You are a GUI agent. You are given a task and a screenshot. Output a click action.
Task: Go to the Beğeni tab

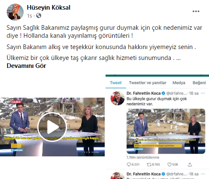tap(199, 83)
